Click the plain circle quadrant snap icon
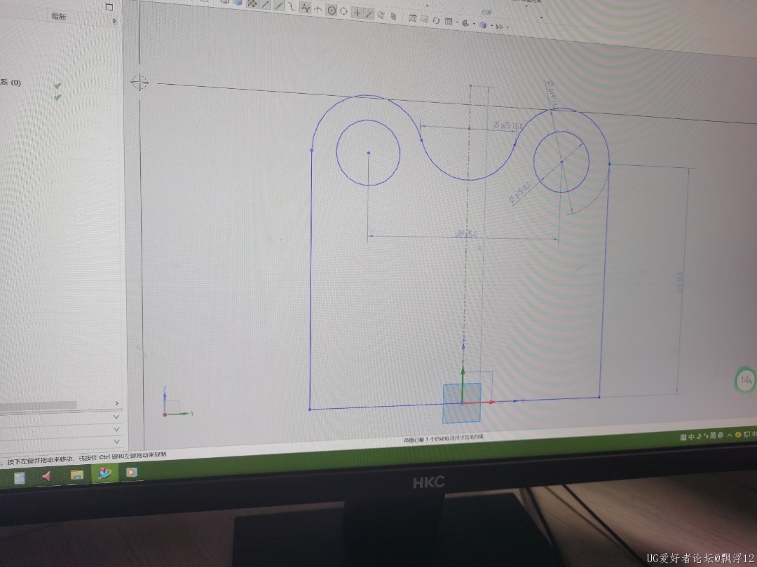The height and width of the screenshot is (567, 757). pos(343,11)
